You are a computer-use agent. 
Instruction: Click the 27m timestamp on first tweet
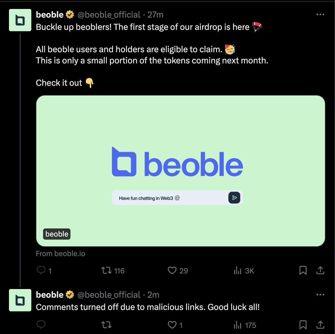(155, 15)
